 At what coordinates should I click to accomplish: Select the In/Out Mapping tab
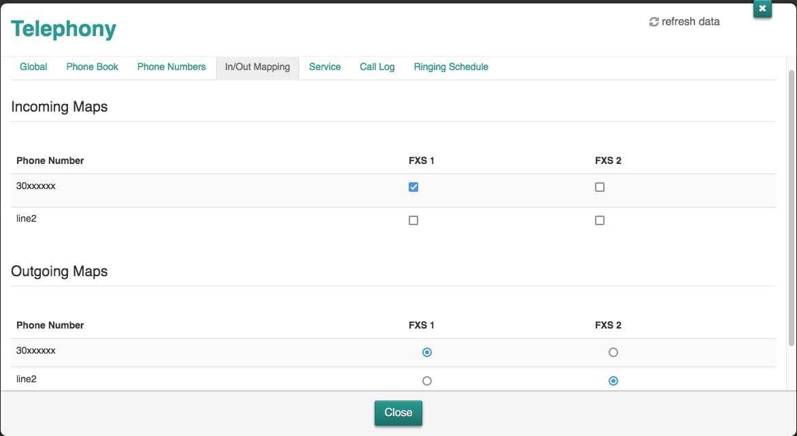[x=257, y=67]
